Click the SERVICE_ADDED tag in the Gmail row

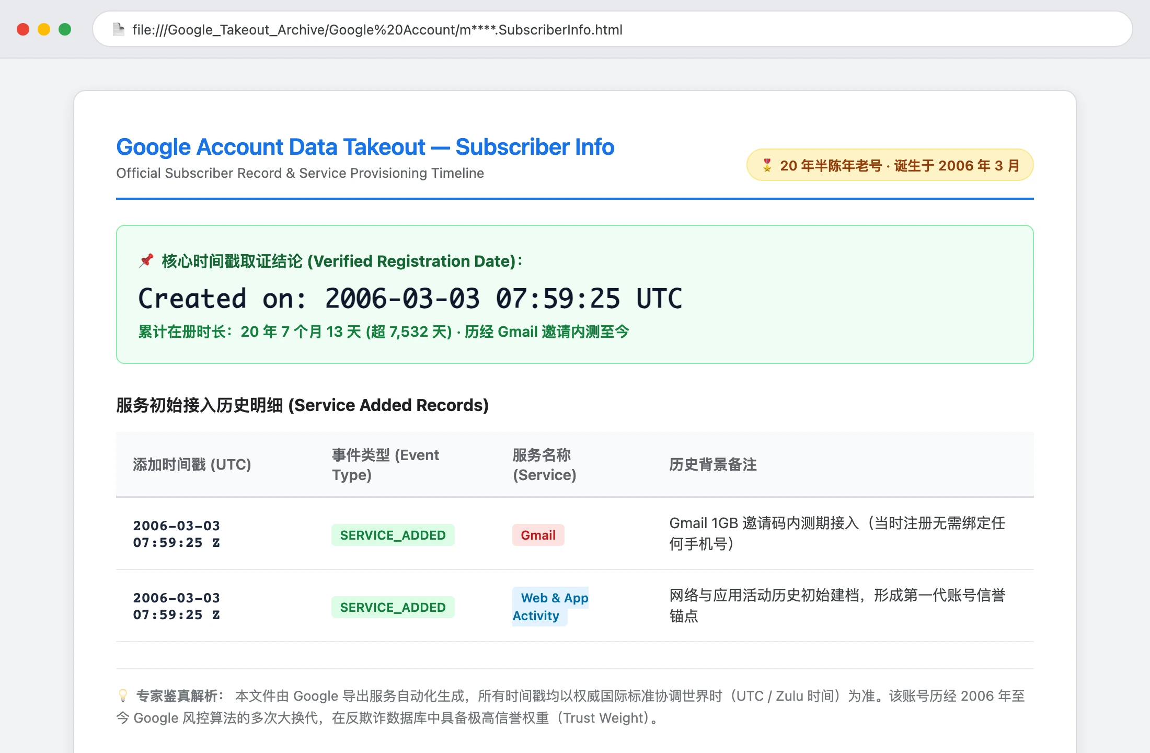[393, 535]
